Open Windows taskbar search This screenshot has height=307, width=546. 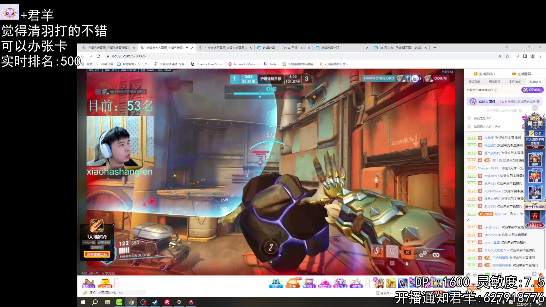tap(95, 302)
